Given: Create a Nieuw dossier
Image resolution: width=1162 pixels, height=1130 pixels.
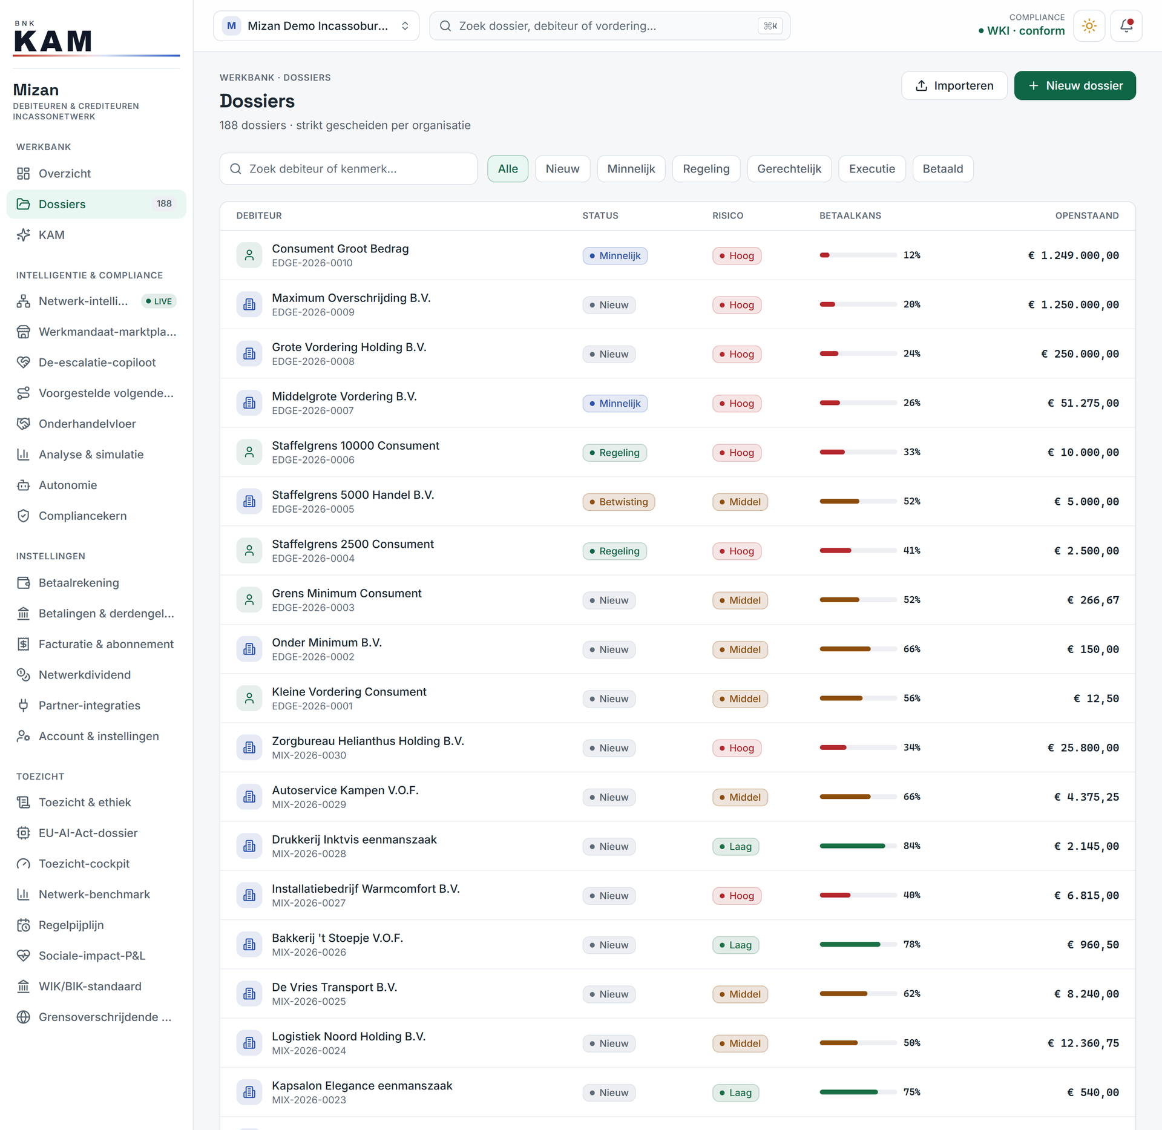Looking at the screenshot, I should (1074, 86).
